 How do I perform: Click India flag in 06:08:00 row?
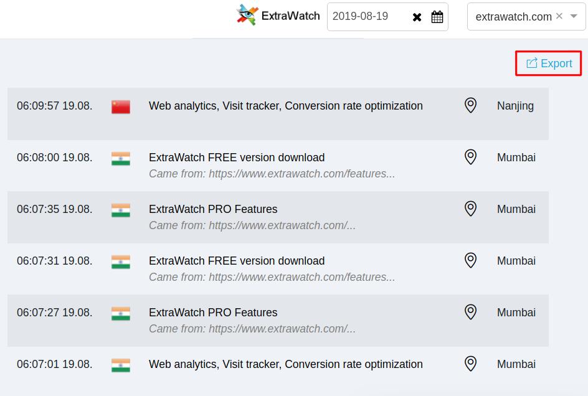[x=121, y=158]
